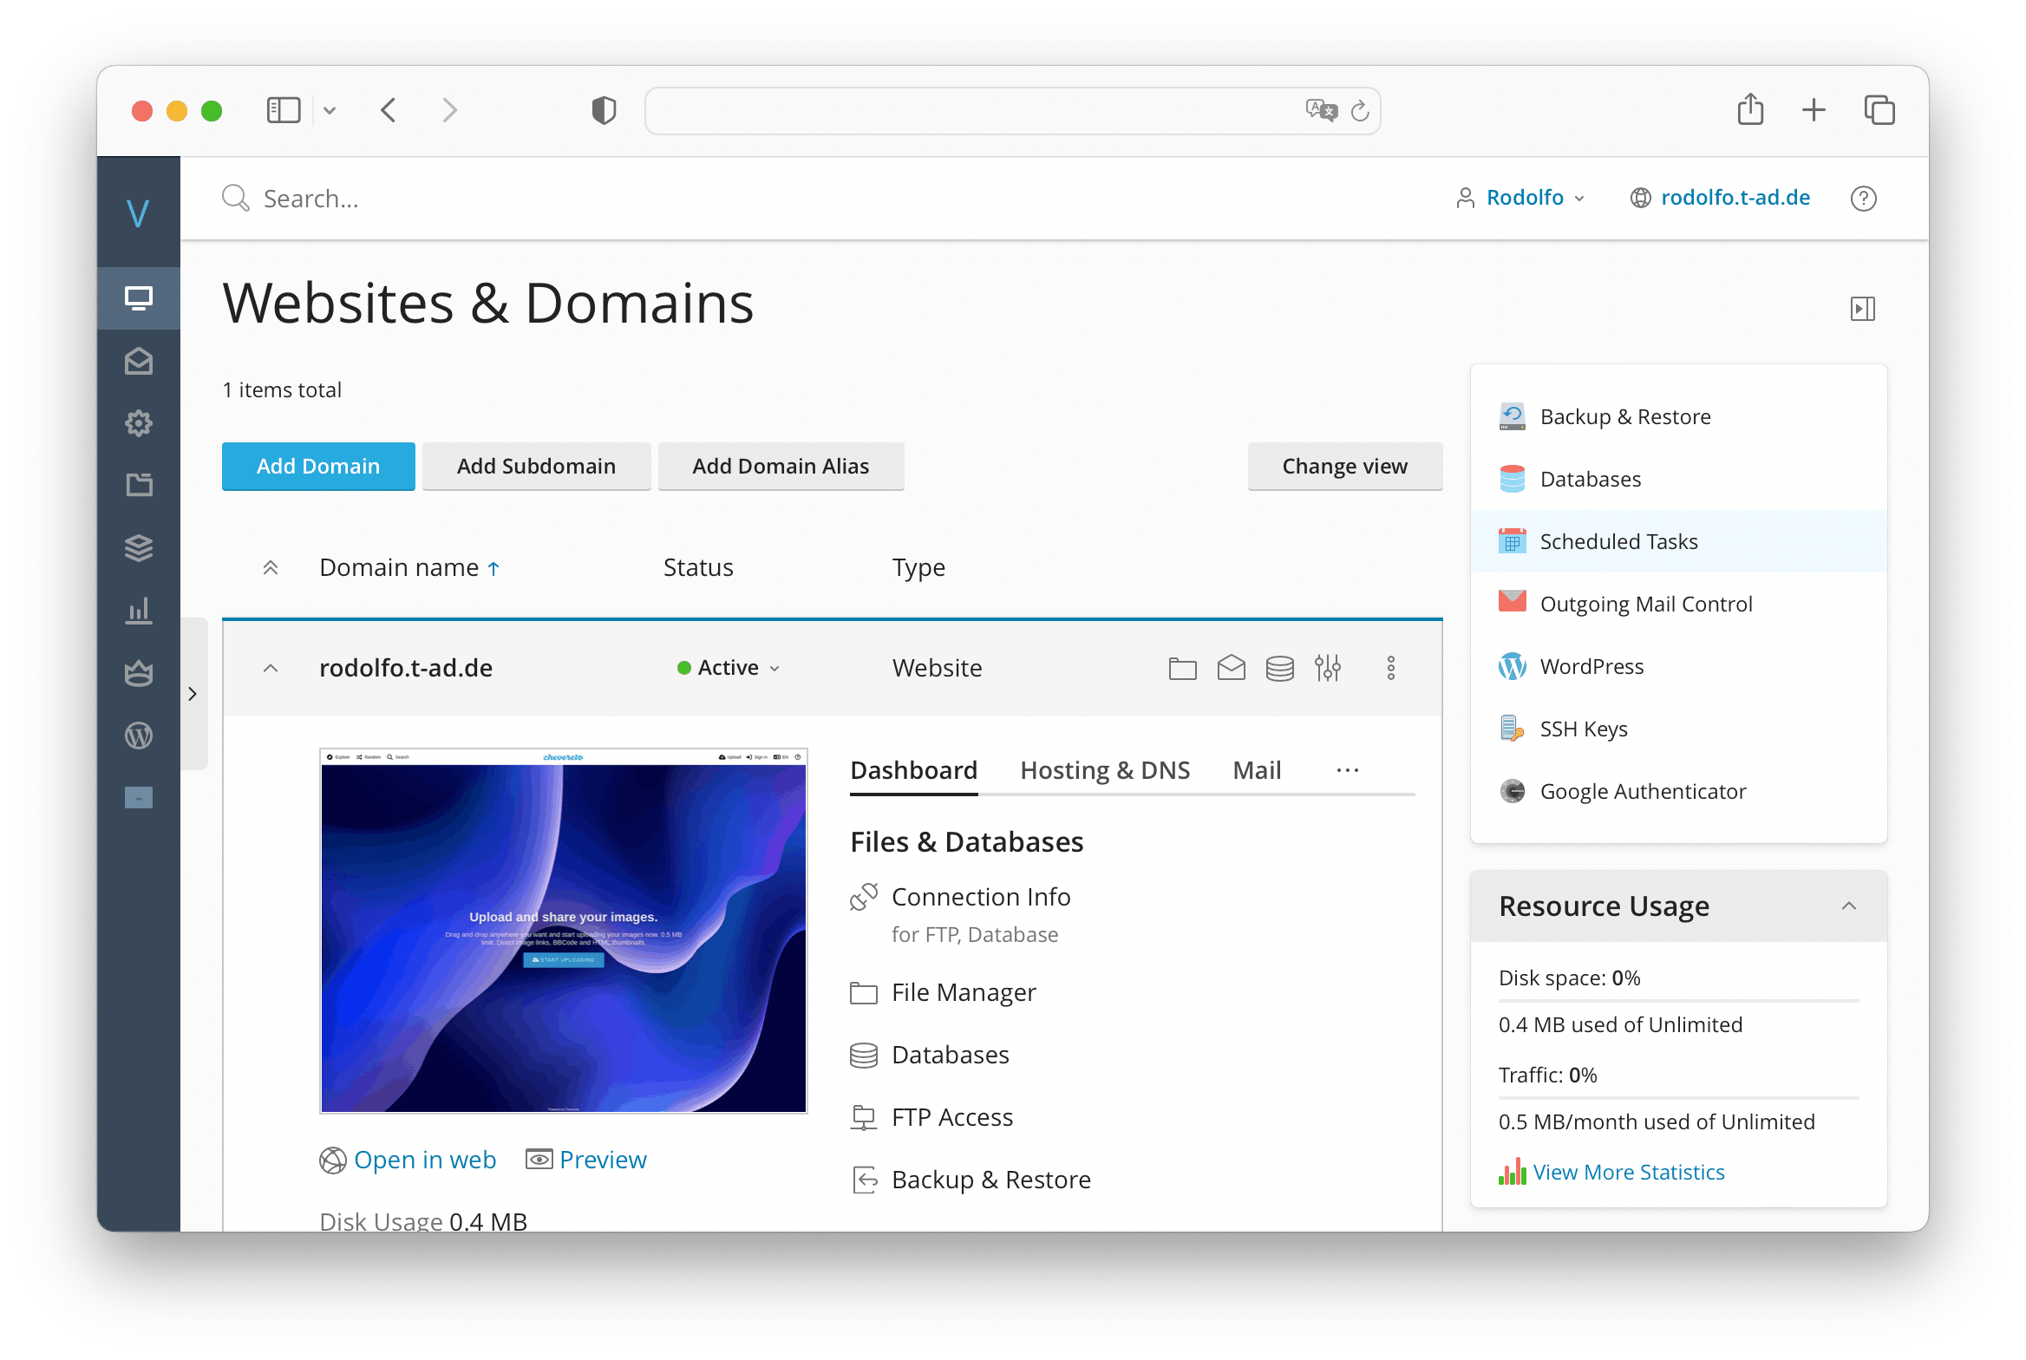Click the Add Subdomain button
The image size is (2026, 1360).
click(536, 466)
